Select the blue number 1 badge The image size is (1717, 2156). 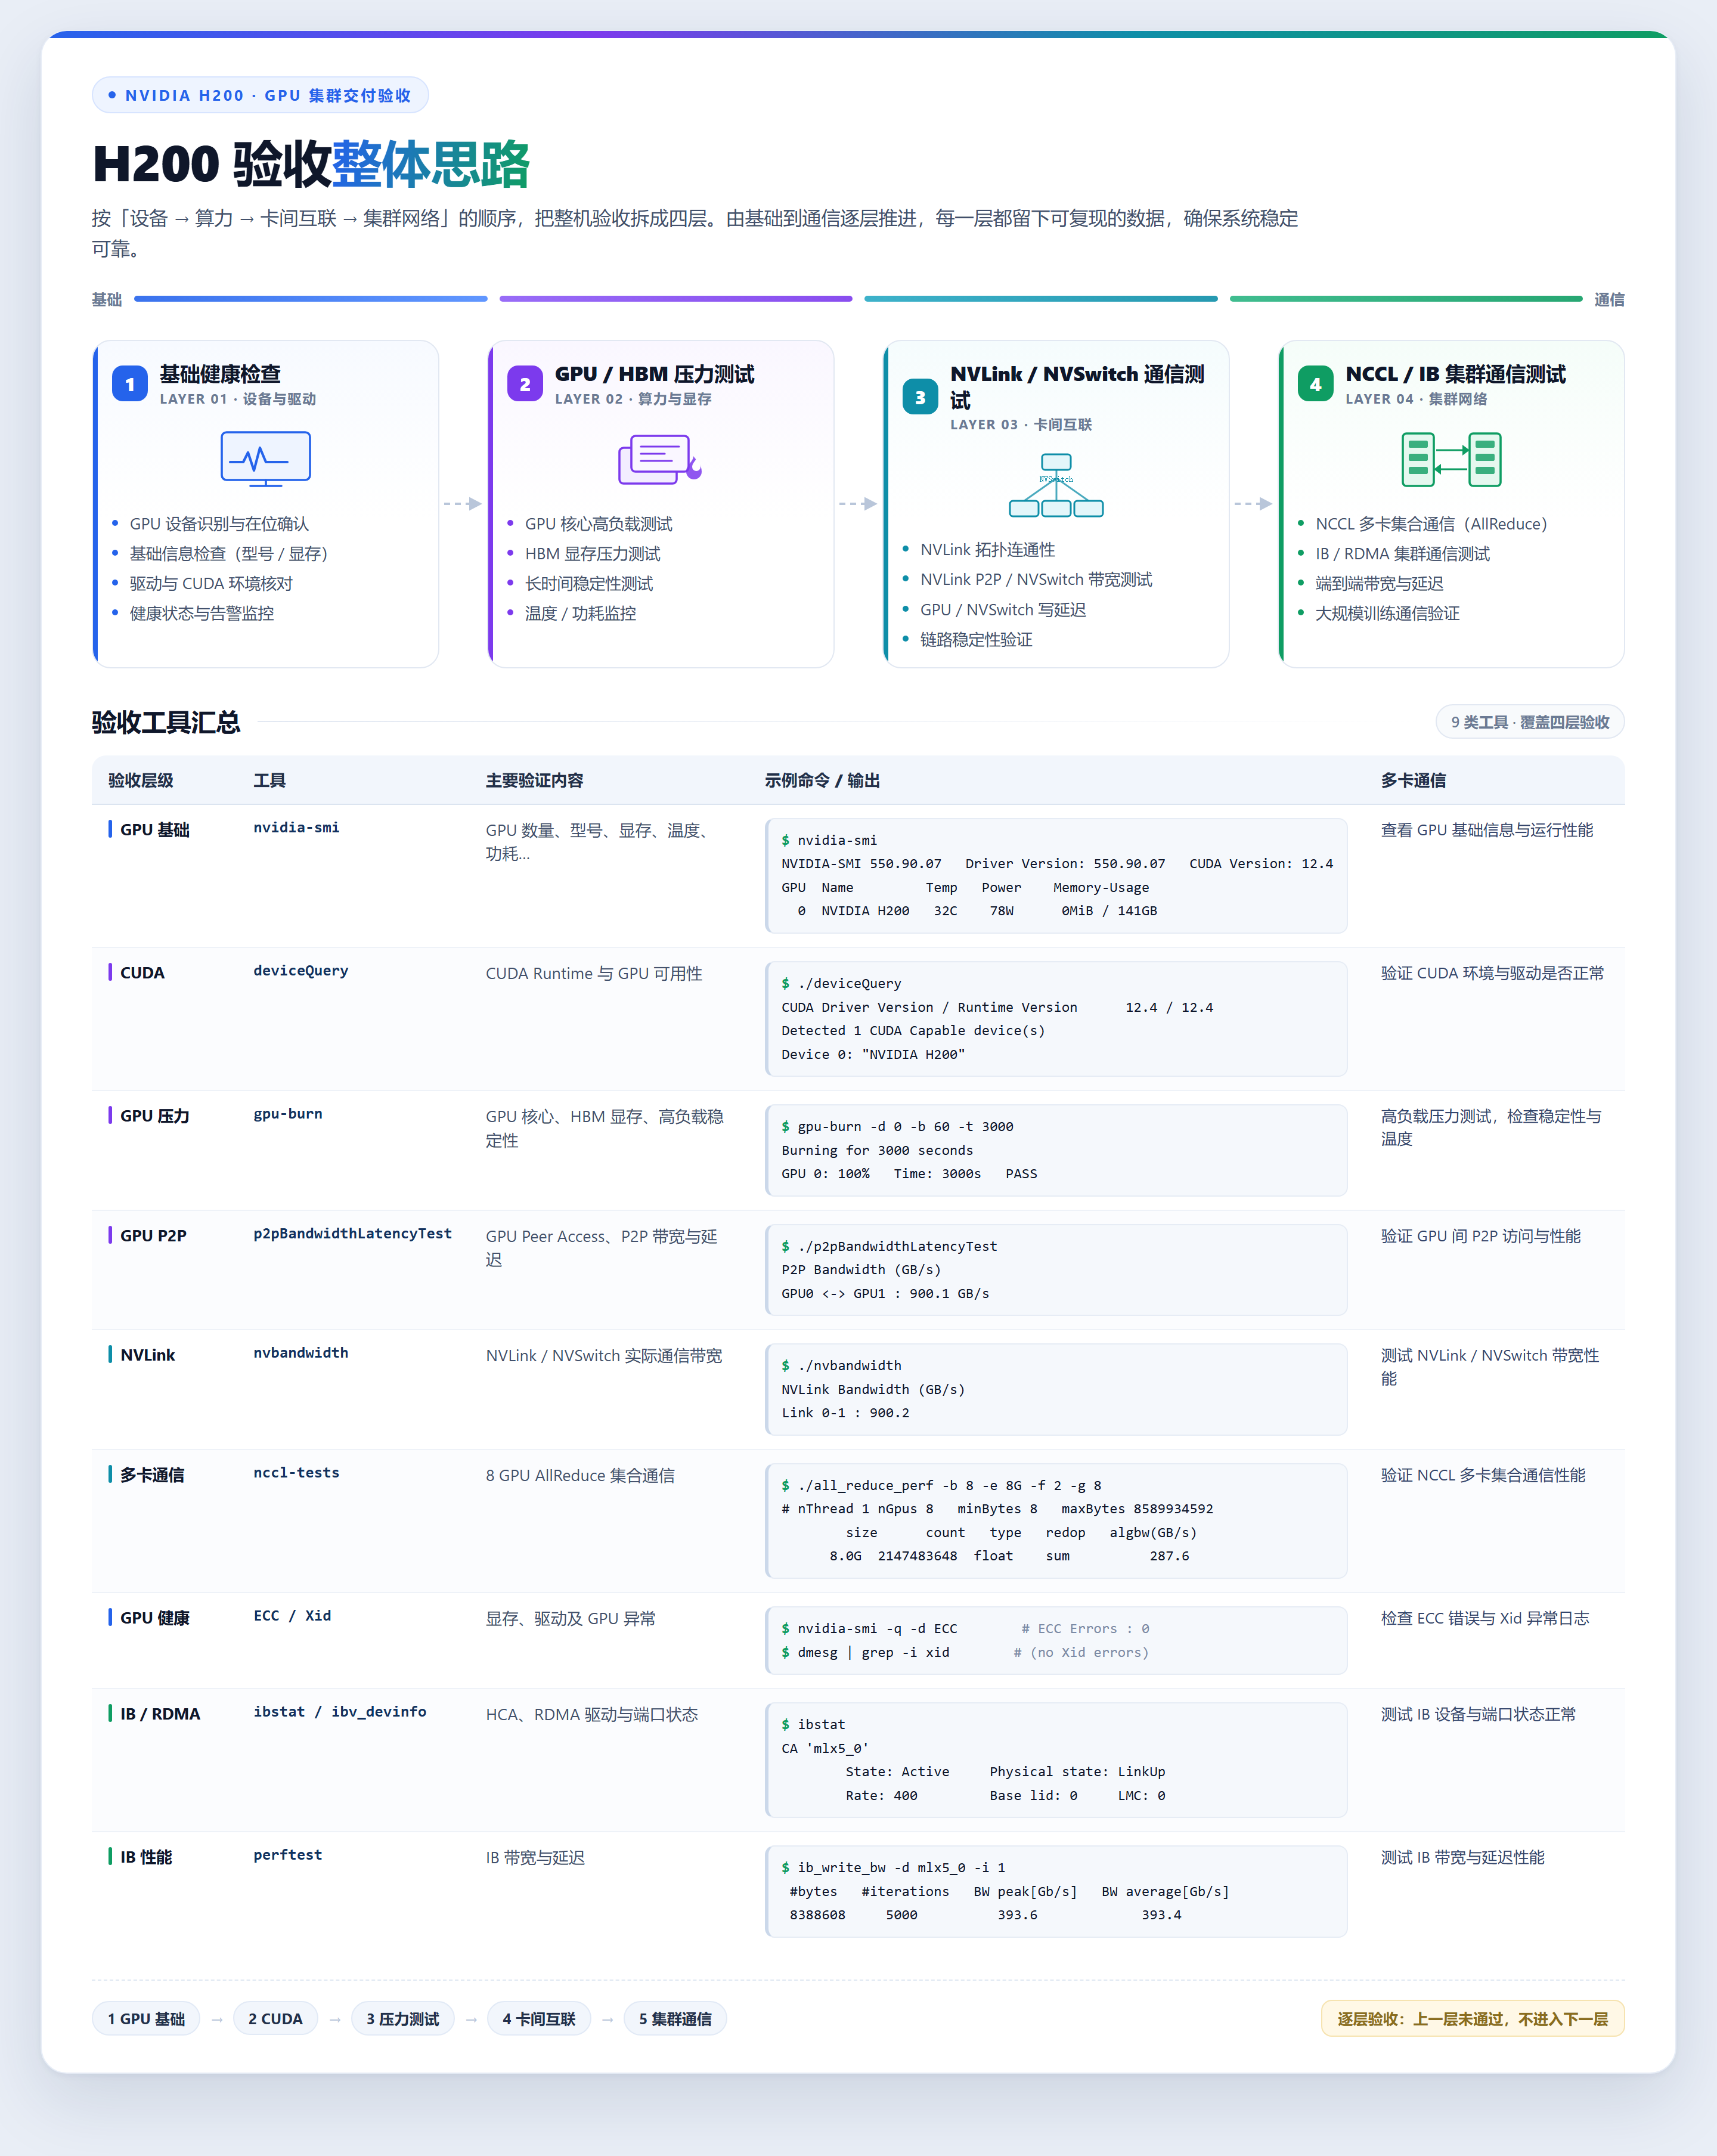(x=130, y=384)
